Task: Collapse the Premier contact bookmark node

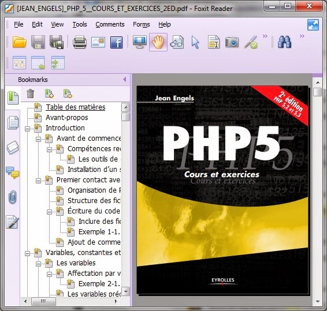Action: 38,181
